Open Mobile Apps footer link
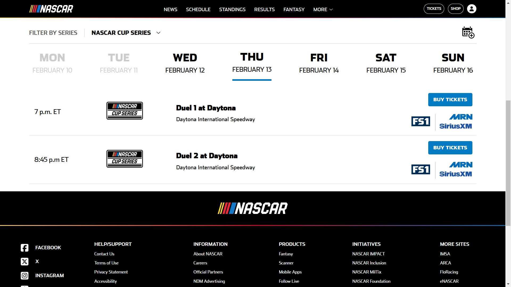Image resolution: width=511 pixels, height=287 pixels. pyautogui.click(x=290, y=272)
